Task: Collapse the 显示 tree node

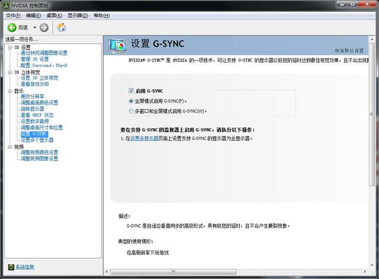Action: 10,91
